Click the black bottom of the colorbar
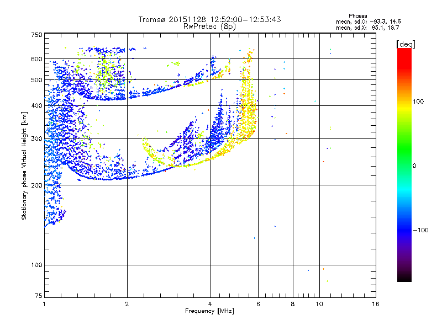Image resolution: width=442 pixels, height=331 pixels. (x=404, y=277)
